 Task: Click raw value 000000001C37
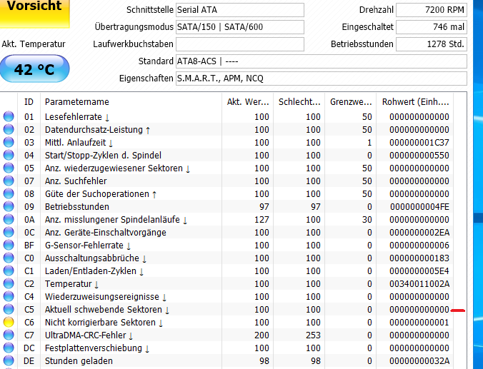click(x=419, y=143)
